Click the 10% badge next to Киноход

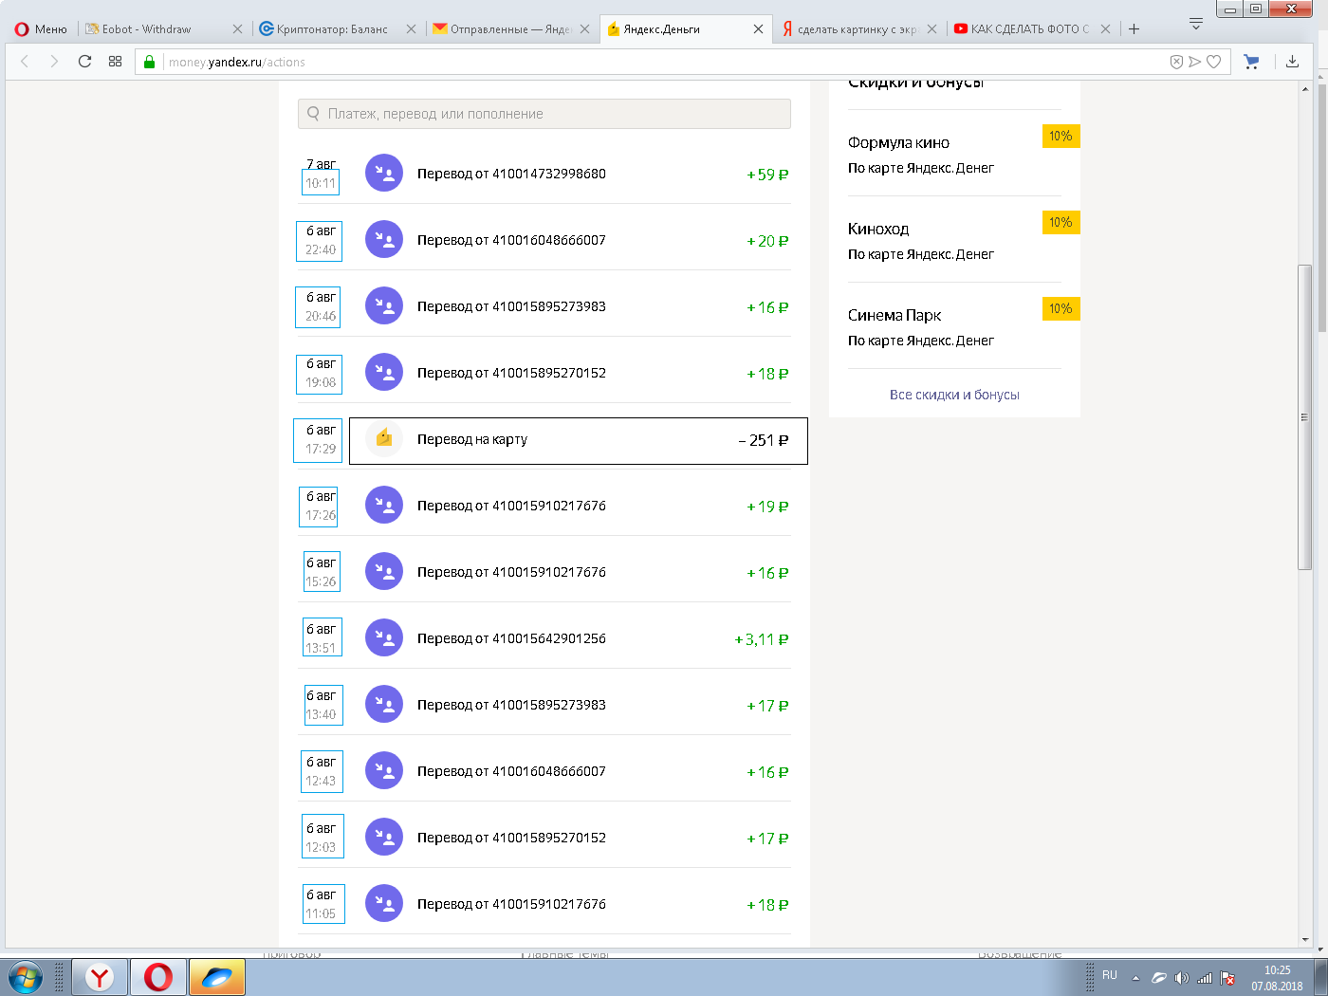pos(1061,222)
